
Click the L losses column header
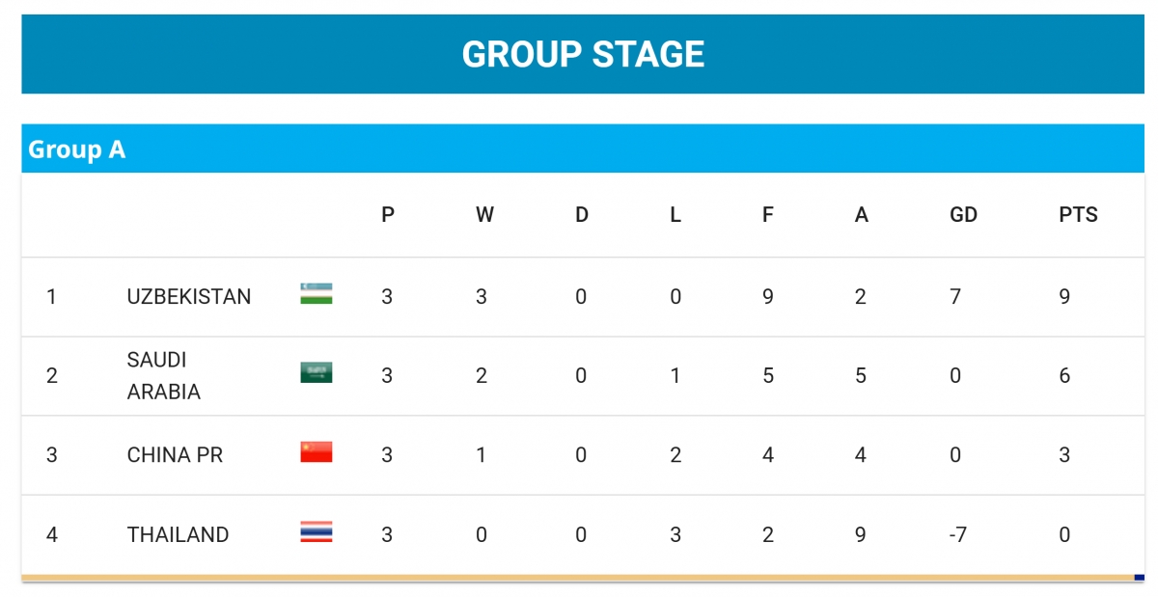(x=675, y=215)
